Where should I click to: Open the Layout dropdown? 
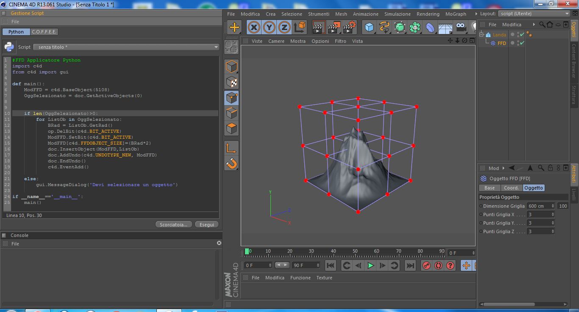[534, 14]
